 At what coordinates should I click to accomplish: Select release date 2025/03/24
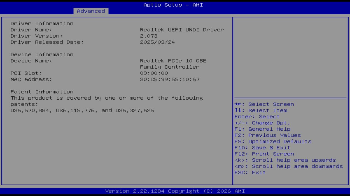(157, 42)
